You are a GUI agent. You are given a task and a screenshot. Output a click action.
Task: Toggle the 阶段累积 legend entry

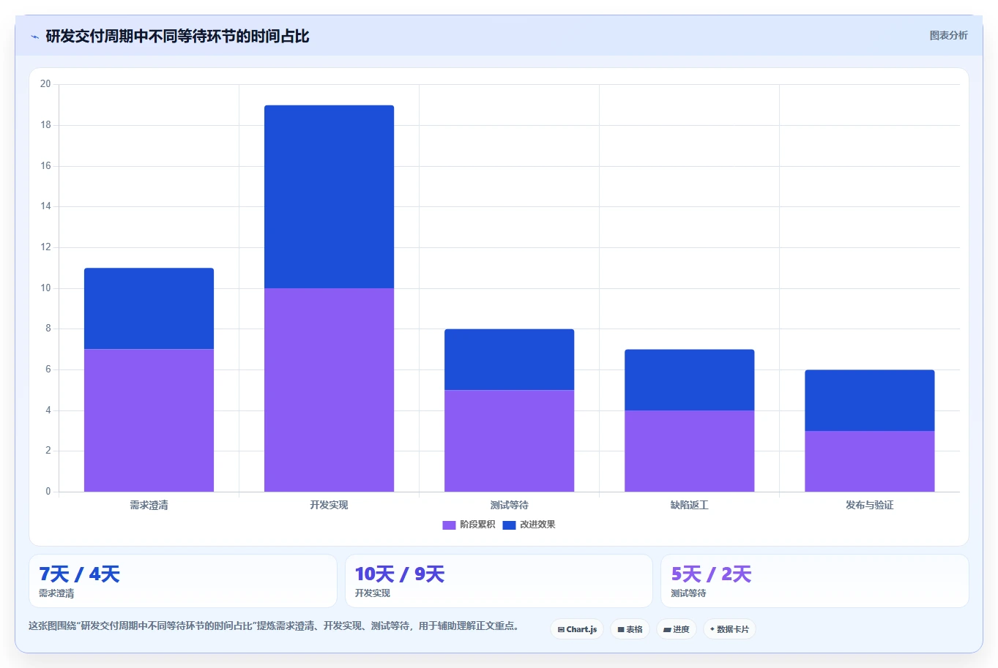coord(469,525)
